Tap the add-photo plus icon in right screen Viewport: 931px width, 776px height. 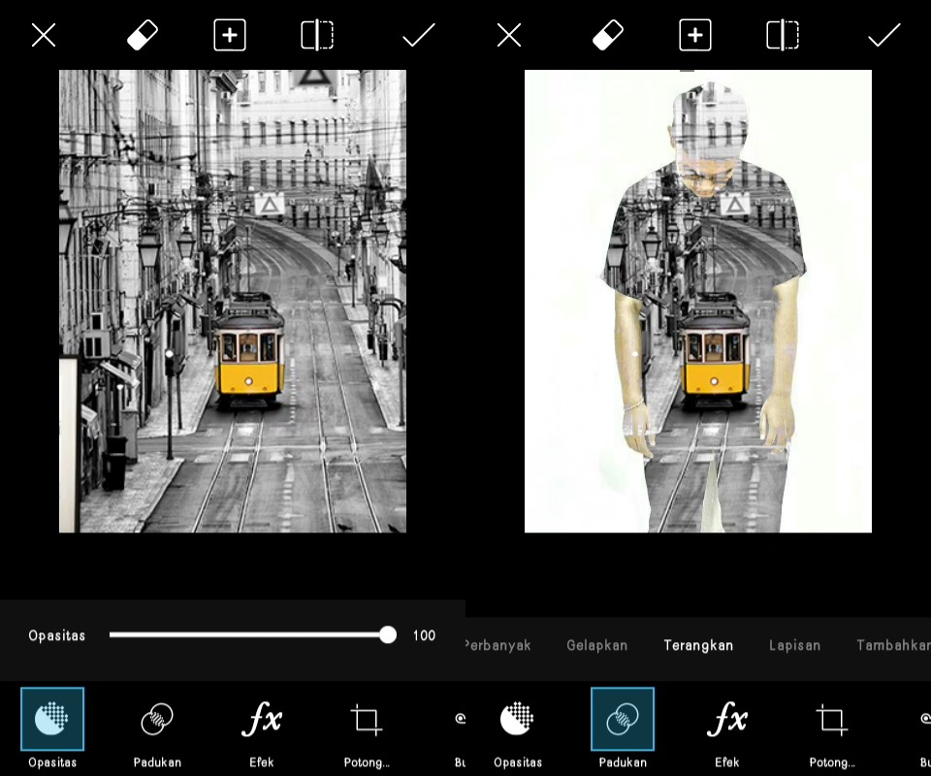coord(695,35)
